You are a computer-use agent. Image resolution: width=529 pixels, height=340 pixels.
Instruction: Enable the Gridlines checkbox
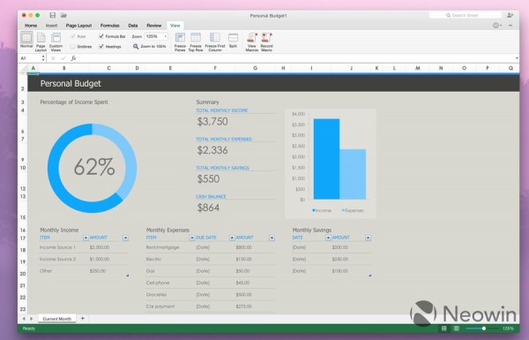[72, 47]
